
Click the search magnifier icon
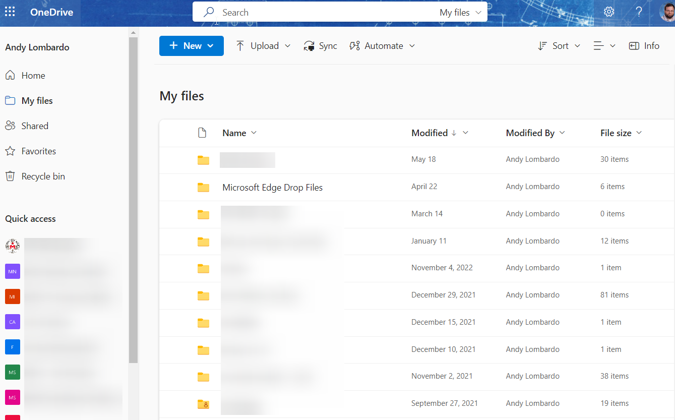209,13
